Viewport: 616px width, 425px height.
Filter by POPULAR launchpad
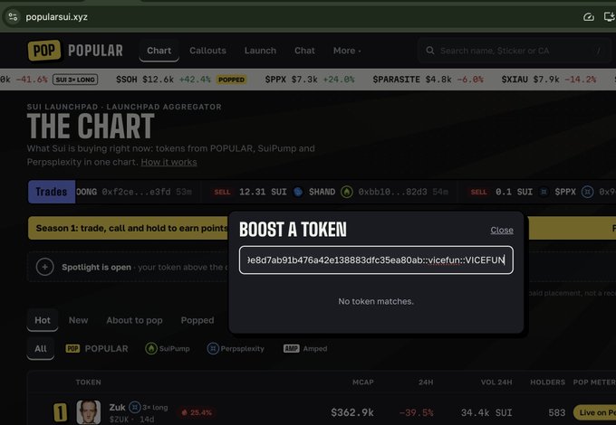point(97,348)
